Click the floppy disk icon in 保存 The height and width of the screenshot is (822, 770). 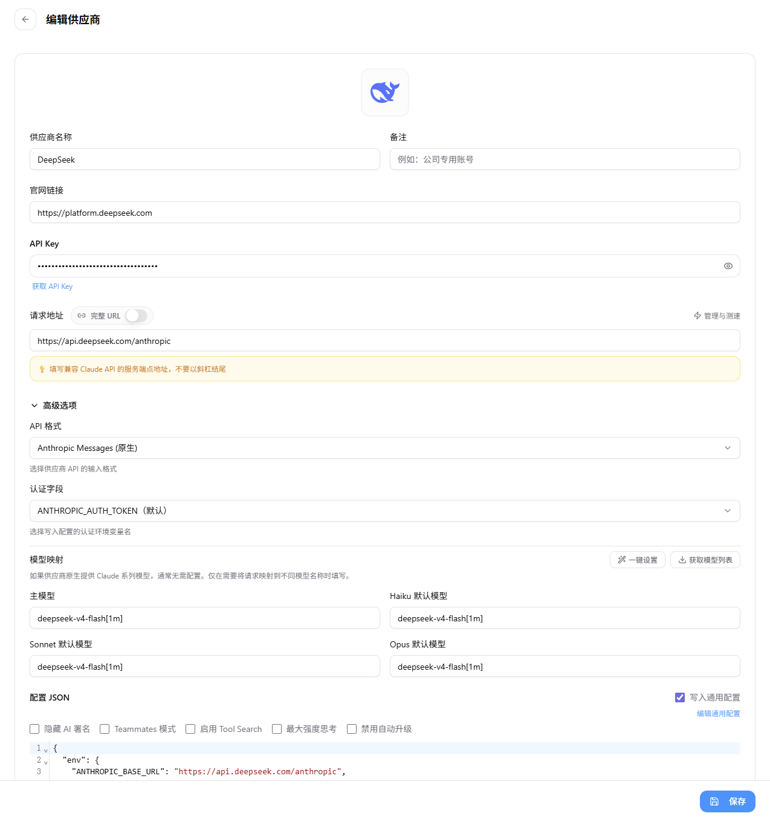tap(714, 801)
